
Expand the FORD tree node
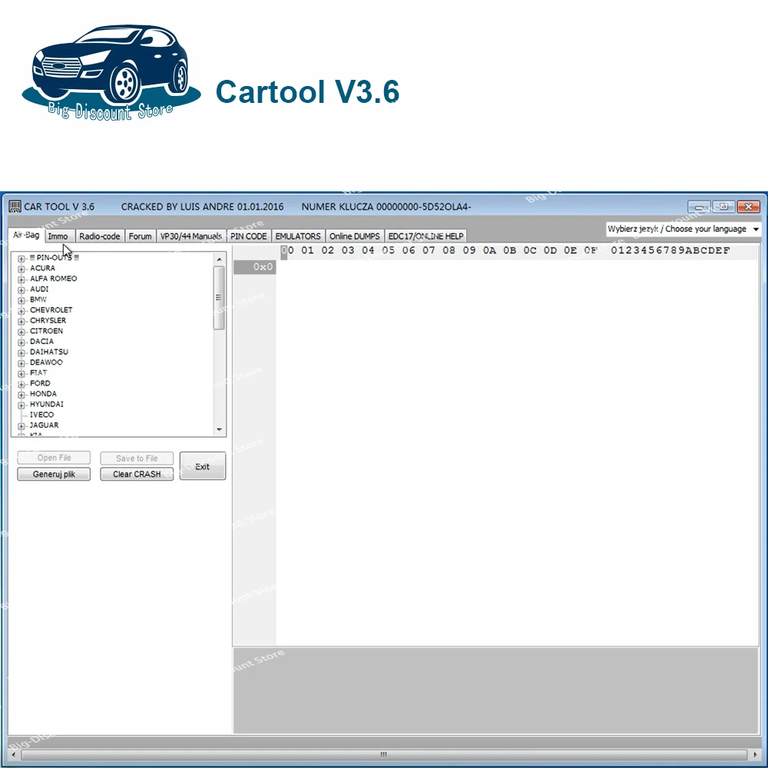(x=21, y=384)
